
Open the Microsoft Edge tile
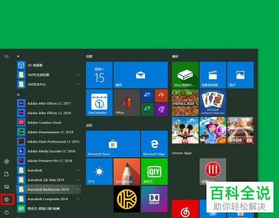(155, 144)
